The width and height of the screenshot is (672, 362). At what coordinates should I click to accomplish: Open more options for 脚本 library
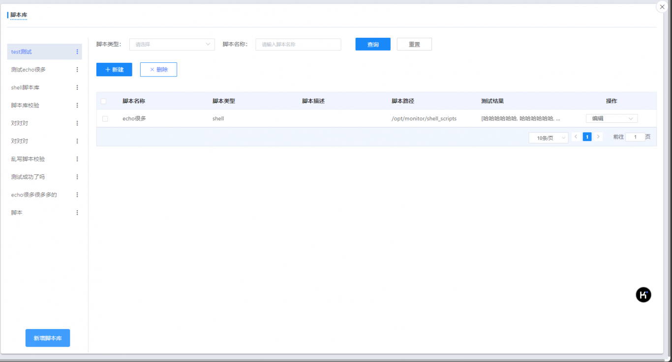pos(77,213)
